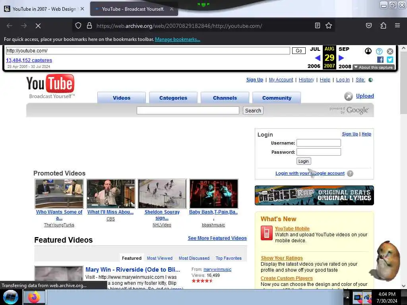Screen dimensions: 407x305
Task: Open Who Wants Some video thumbnail
Action: (x=59, y=194)
